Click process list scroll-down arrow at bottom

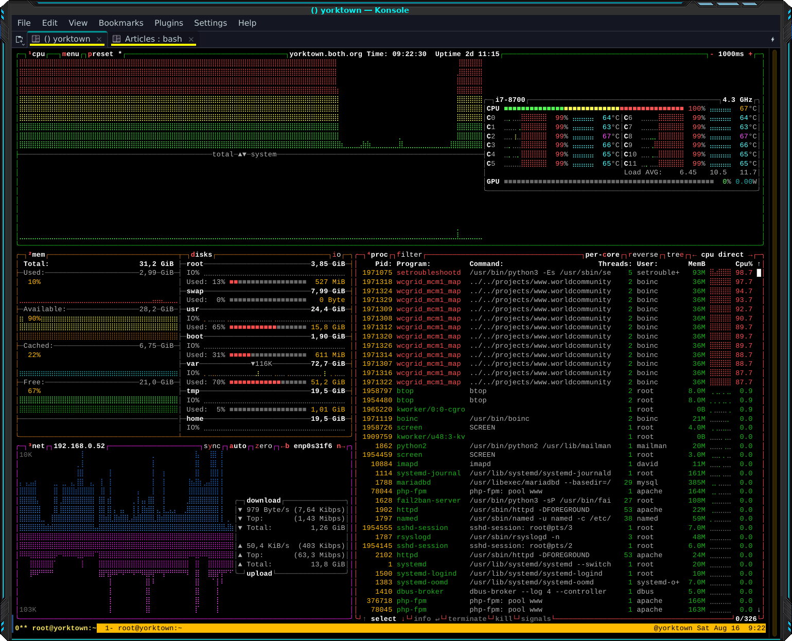point(759,610)
